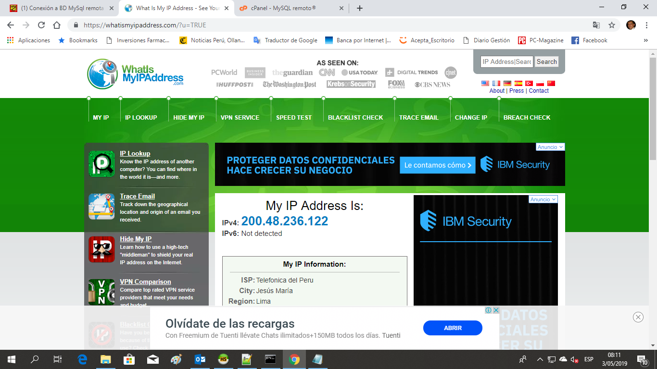Image resolution: width=657 pixels, height=369 pixels.
Task: Open the Mail app from taskbar
Action: point(153,359)
